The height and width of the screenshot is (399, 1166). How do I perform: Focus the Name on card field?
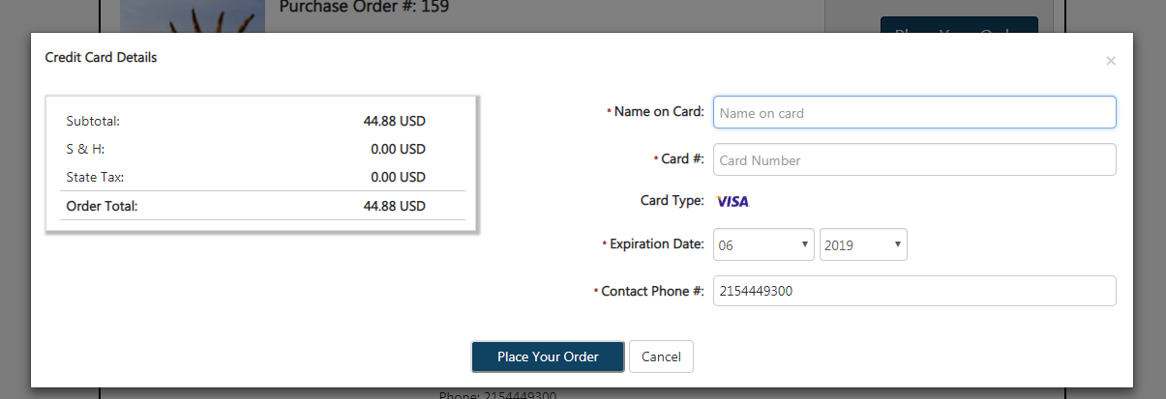[914, 112]
